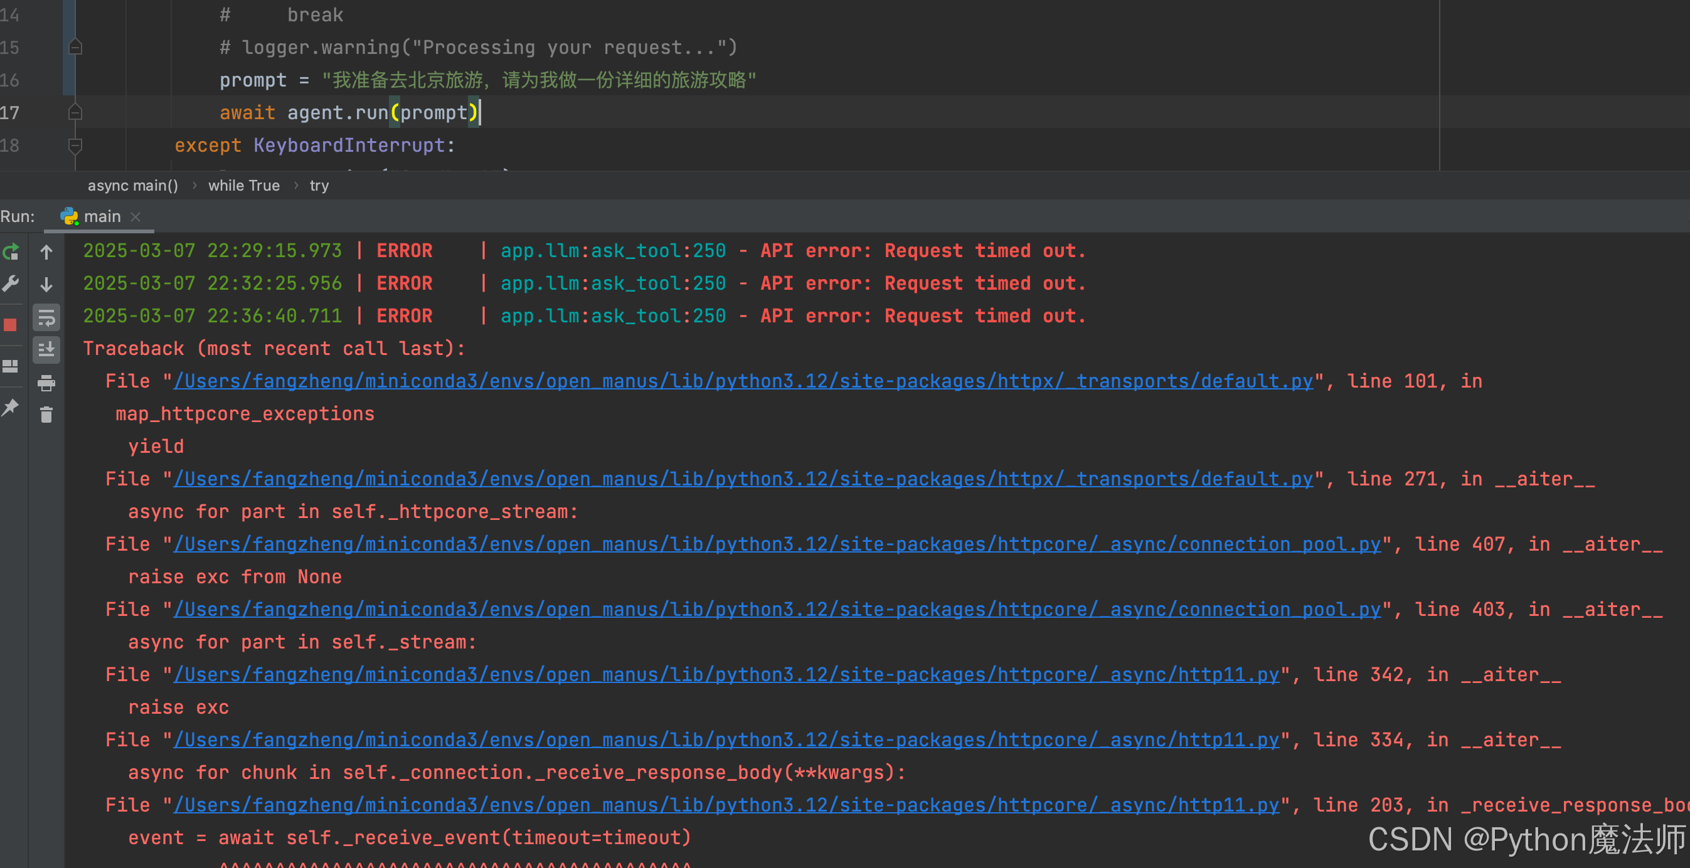Select the main run tab
This screenshot has width=1690, height=868.
(102, 216)
